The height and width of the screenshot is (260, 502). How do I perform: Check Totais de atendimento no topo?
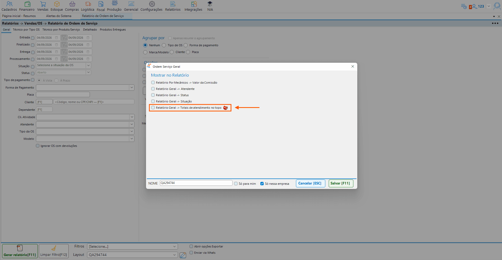tap(153, 108)
